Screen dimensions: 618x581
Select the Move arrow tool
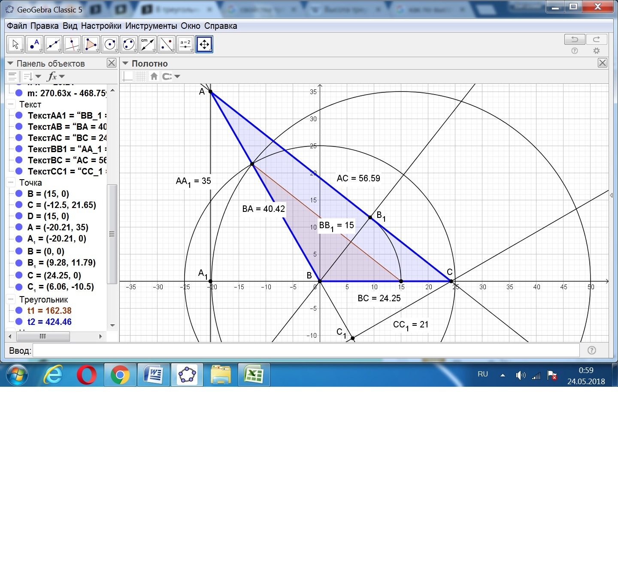click(x=15, y=44)
